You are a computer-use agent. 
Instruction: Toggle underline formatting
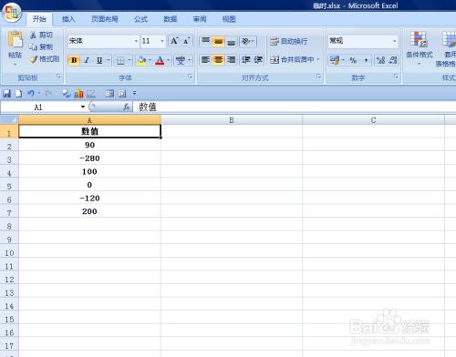(99, 60)
